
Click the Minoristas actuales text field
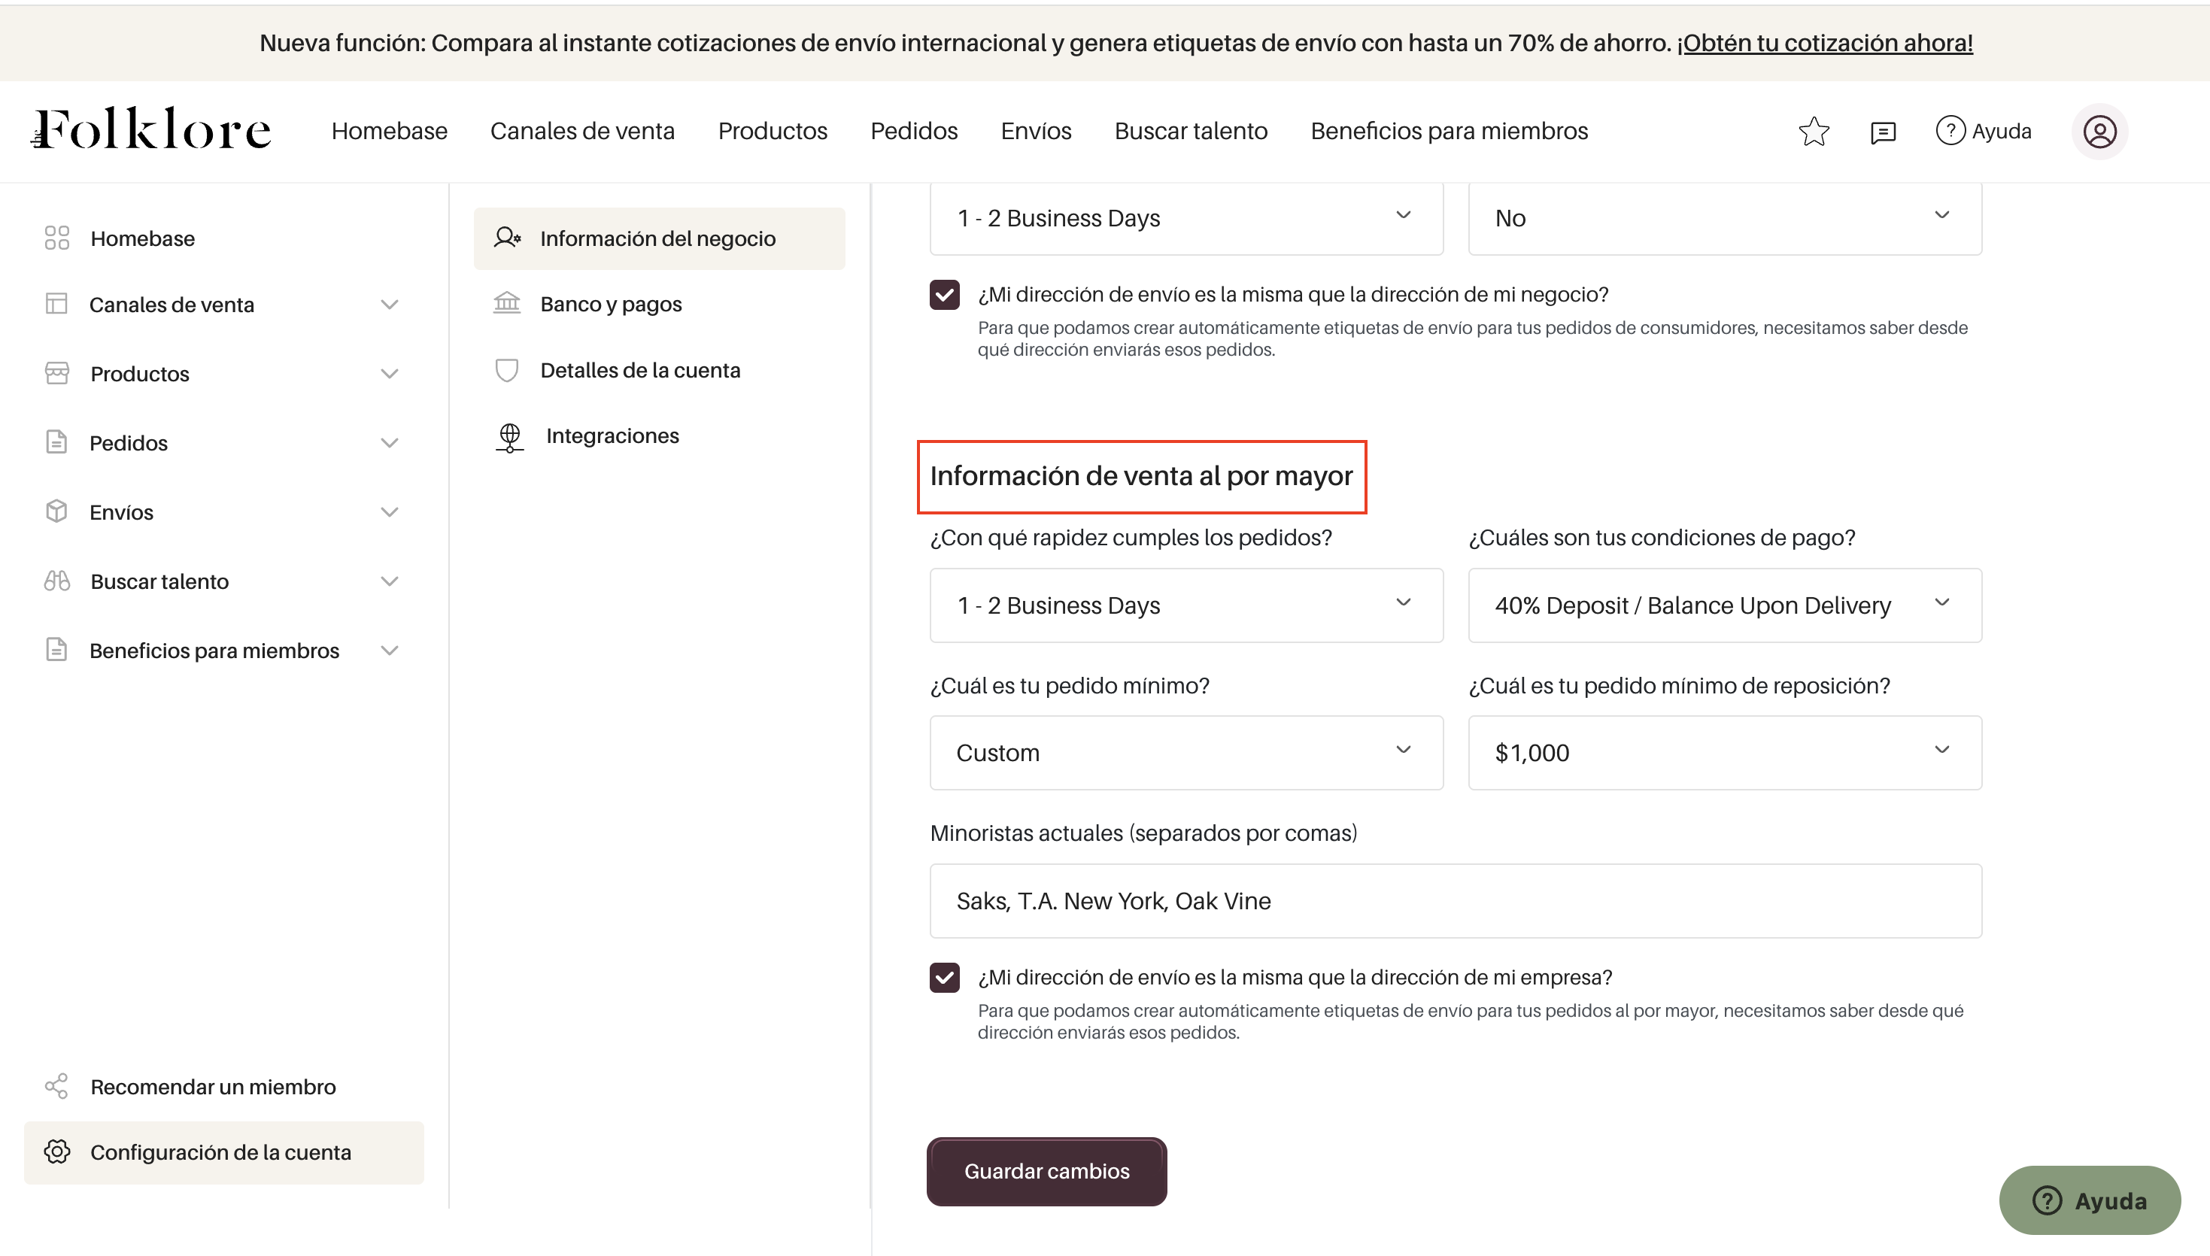1454,900
